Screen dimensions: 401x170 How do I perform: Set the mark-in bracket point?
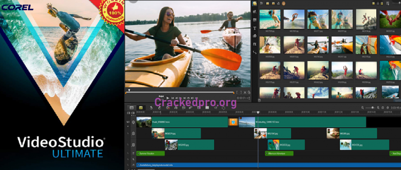[237, 92]
